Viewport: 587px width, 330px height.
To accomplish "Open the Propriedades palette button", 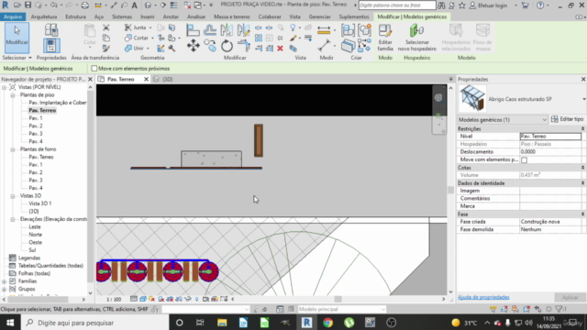I will click(51, 46).
